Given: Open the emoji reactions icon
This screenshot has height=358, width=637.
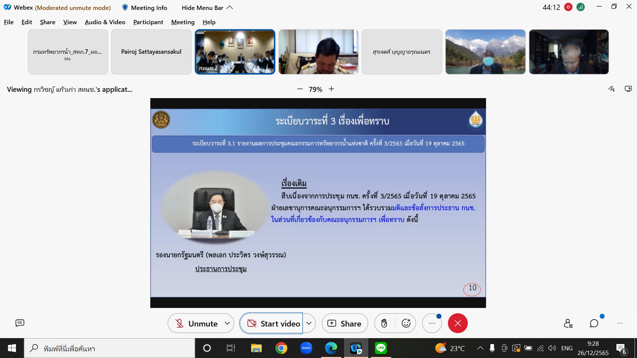Looking at the screenshot, I should click(x=406, y=323).
